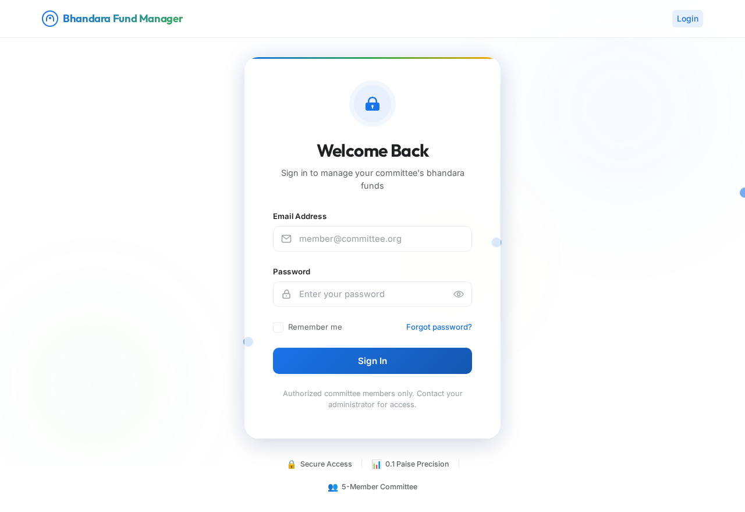Screen dimensions: 745x512
Task: Click the 'Sign in to manage' subtitle
Action: (372, 179)
